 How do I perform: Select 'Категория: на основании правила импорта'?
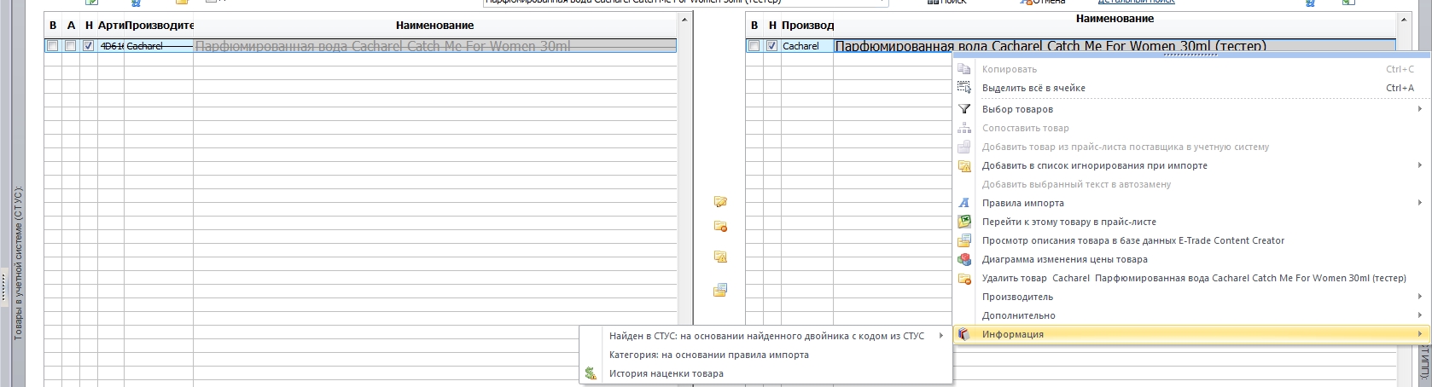[709, 355]
